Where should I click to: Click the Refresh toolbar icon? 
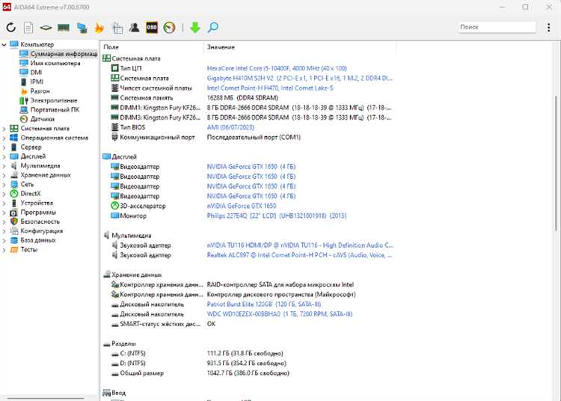point(11,28)
